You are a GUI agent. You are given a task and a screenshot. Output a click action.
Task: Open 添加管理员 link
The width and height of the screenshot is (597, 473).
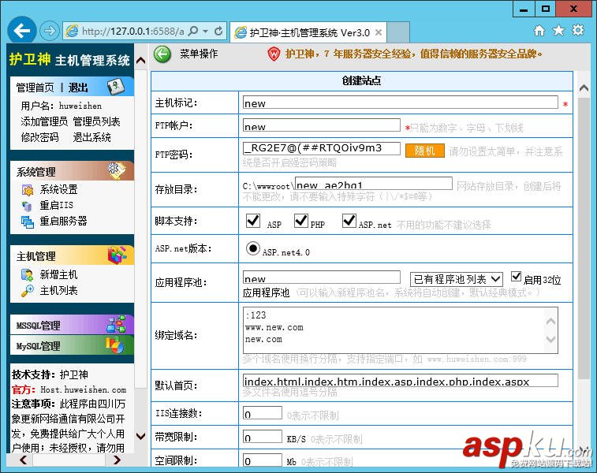click(44, 121)
